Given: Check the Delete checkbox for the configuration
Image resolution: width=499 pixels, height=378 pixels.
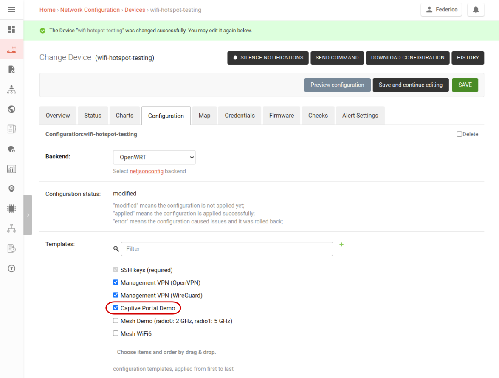Looking at the screenshot, I should 459,134.
